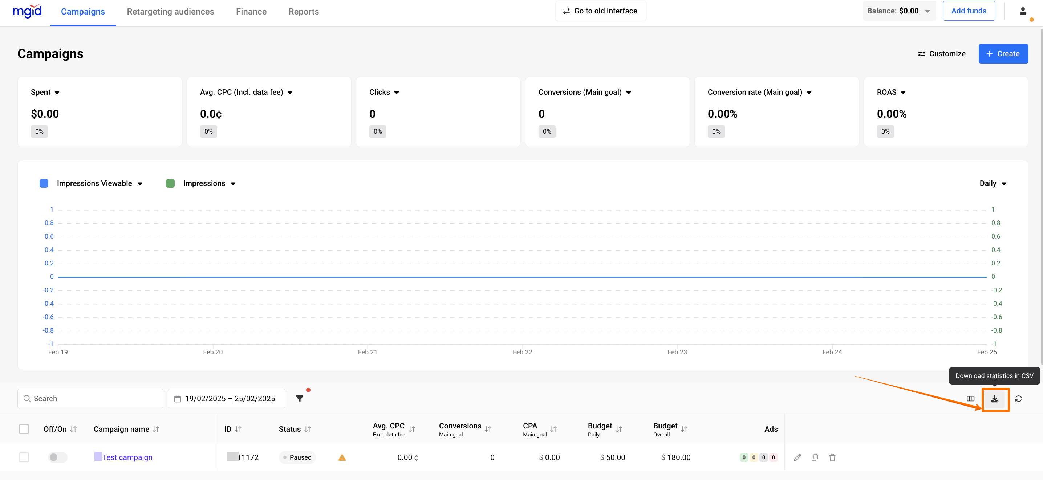Switch to the Finance tab
This screenshot has width=1043, height=480.
pos(251,11)
